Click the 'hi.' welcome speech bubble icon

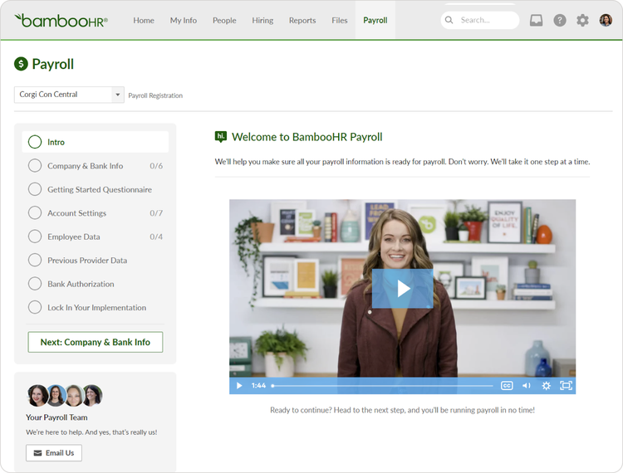(220, 137)
